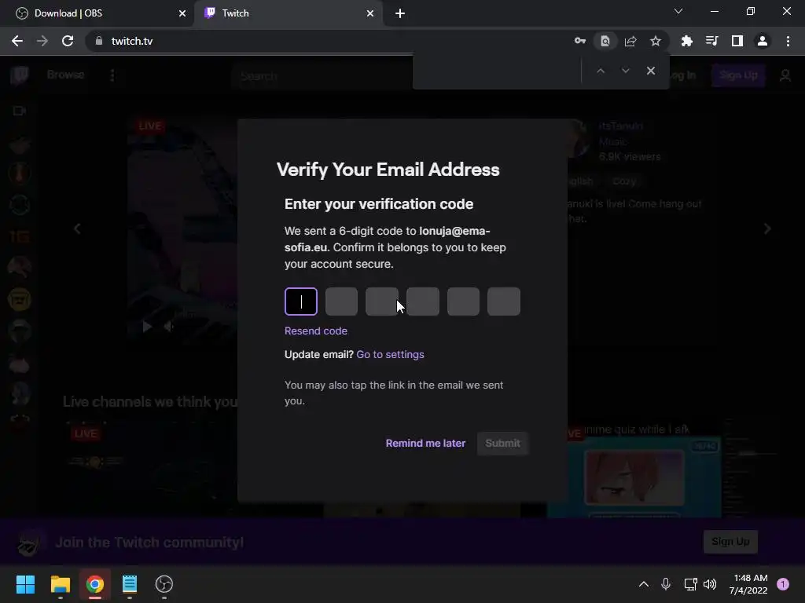Share this page icon
The height and width of the screenshot is (603, 805).
(630, 41)
